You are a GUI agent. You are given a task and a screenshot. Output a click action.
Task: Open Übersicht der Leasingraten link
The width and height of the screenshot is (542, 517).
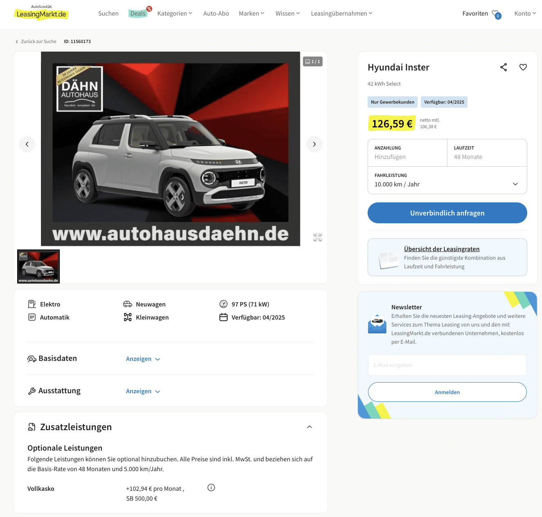(x=442, y=249)
